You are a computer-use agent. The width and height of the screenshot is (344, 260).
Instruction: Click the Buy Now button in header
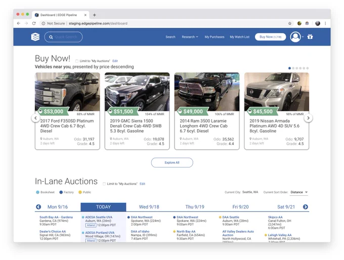click(x=270, y=37)
